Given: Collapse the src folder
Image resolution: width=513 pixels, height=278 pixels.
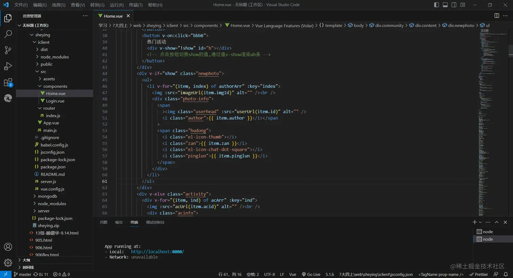Looking at the screenshot, I should (x=43, y=71).
